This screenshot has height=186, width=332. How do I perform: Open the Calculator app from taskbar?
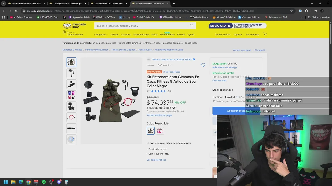[x=67, y=182]
